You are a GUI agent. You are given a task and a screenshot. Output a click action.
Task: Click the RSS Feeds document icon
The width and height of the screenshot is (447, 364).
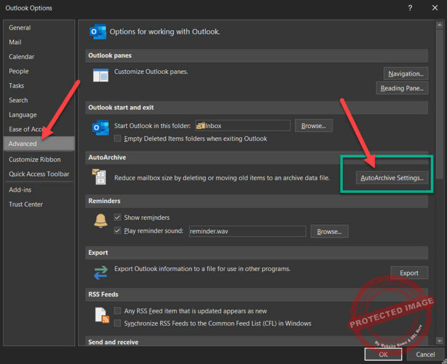[102, 315]
